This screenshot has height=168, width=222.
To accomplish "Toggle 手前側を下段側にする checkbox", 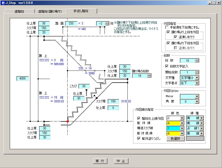I will pyautogui.click(x=167, y=27).
